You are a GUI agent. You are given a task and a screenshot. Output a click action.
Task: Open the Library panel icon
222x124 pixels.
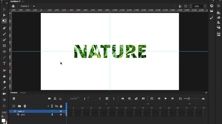click(x=219, y=13)
